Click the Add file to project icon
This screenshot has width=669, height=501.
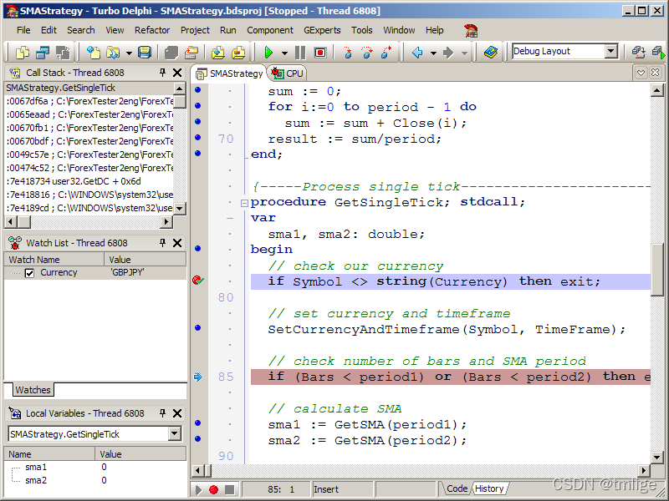tap(217, 53)
